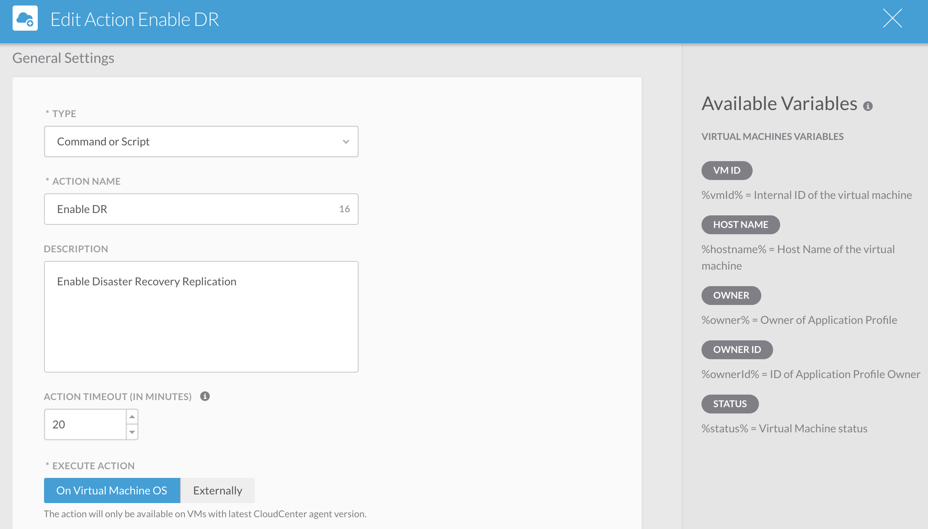Click the Edit Action Enable DR title

(134, 19)
